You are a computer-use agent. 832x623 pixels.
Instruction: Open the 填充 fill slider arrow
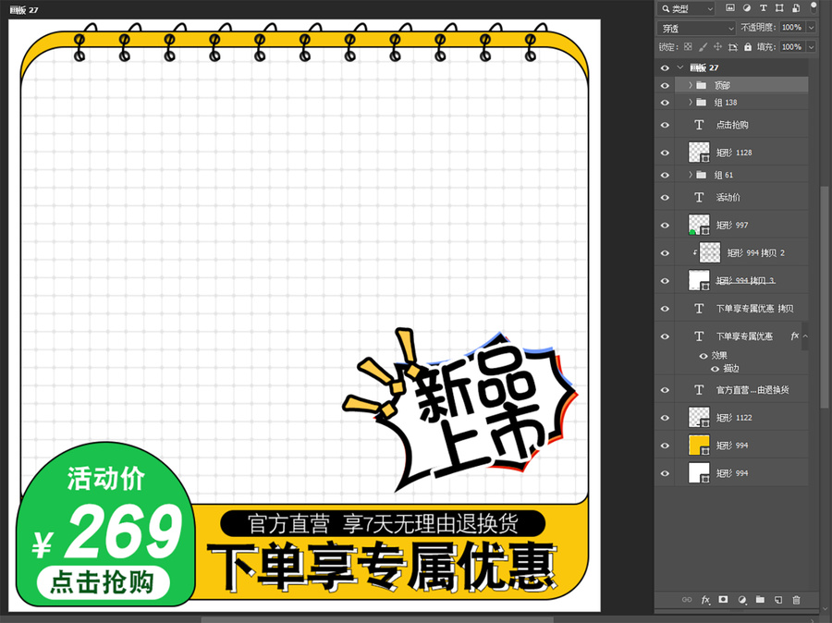812,47
